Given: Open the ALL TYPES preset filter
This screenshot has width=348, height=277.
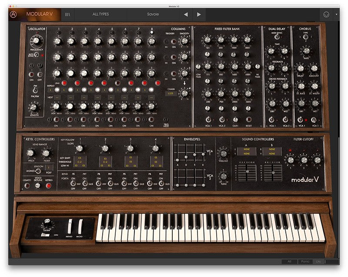Looking at the screenshot, I should tap(100, 14).
